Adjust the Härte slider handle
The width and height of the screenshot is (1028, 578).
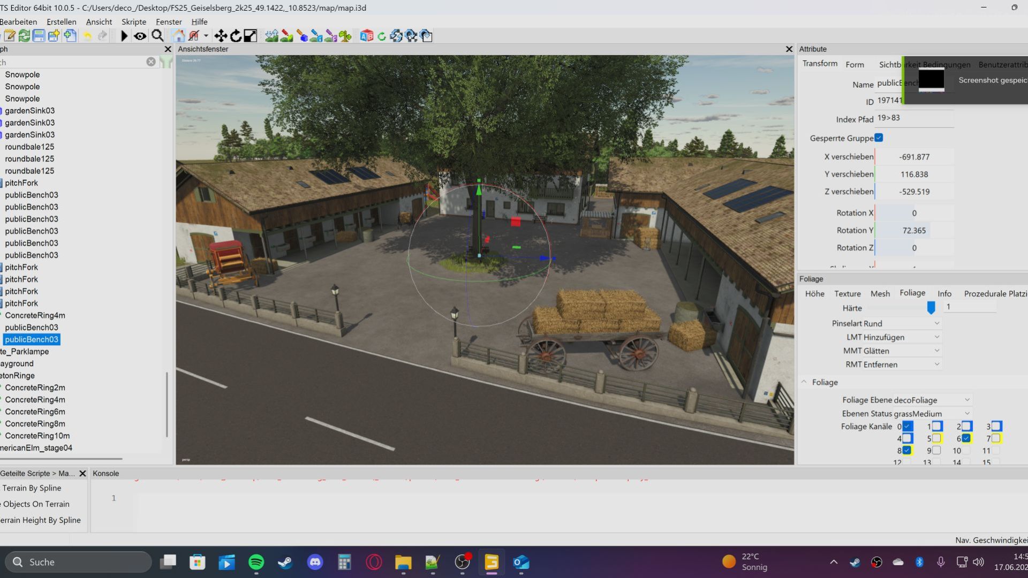[x=931, y=307]
